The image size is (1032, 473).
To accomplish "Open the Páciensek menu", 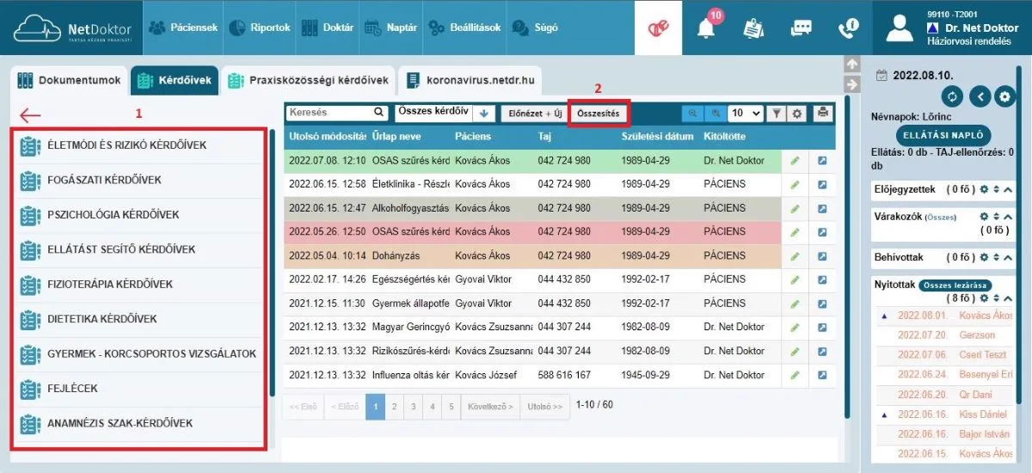I will click(x=183, y=28).
